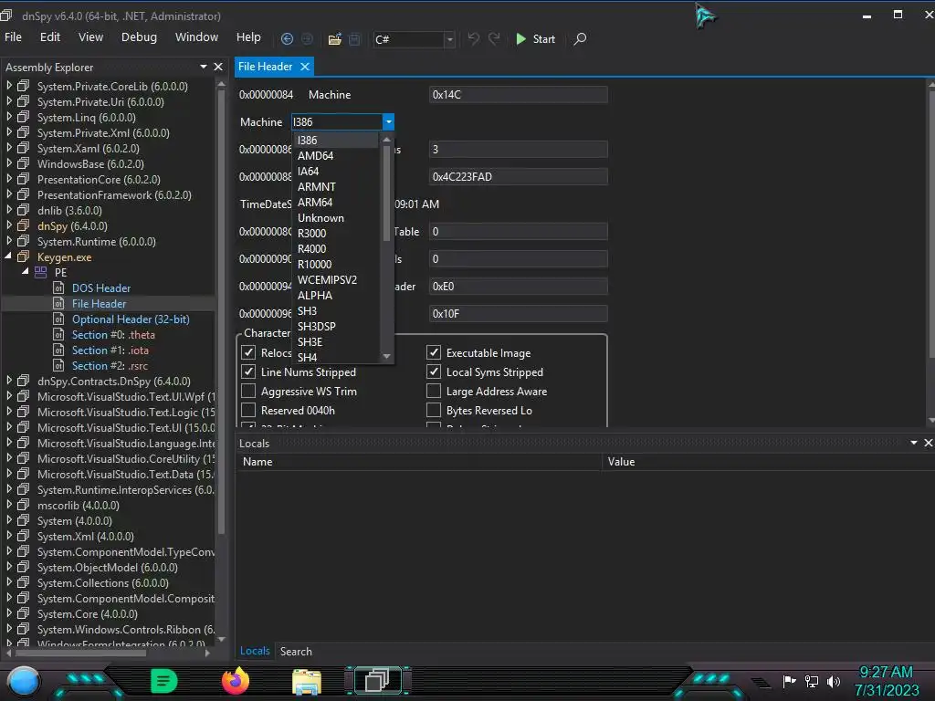This screenshot has width=935, height=701.
Task: Click the dnSpy (6.4.0.0) assembly icon
Action: point(23,226)
